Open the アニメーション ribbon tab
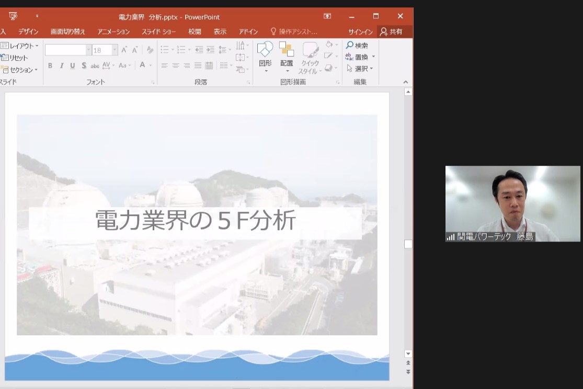This screenshot has height=389, width=583. tap(113, 32)
